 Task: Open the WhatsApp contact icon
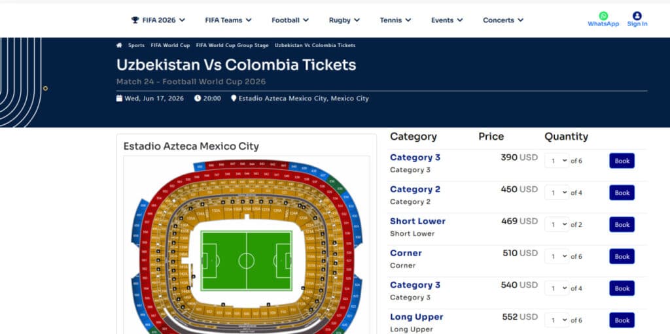pos(603,16)
